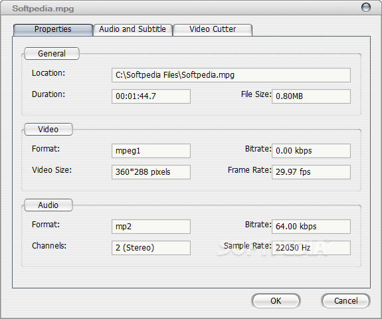Image resolution: width=382 pixels, height=319 pixels.
Task: Click the video Bitrate 0.00 kbps field
Action: click(311, 151)
